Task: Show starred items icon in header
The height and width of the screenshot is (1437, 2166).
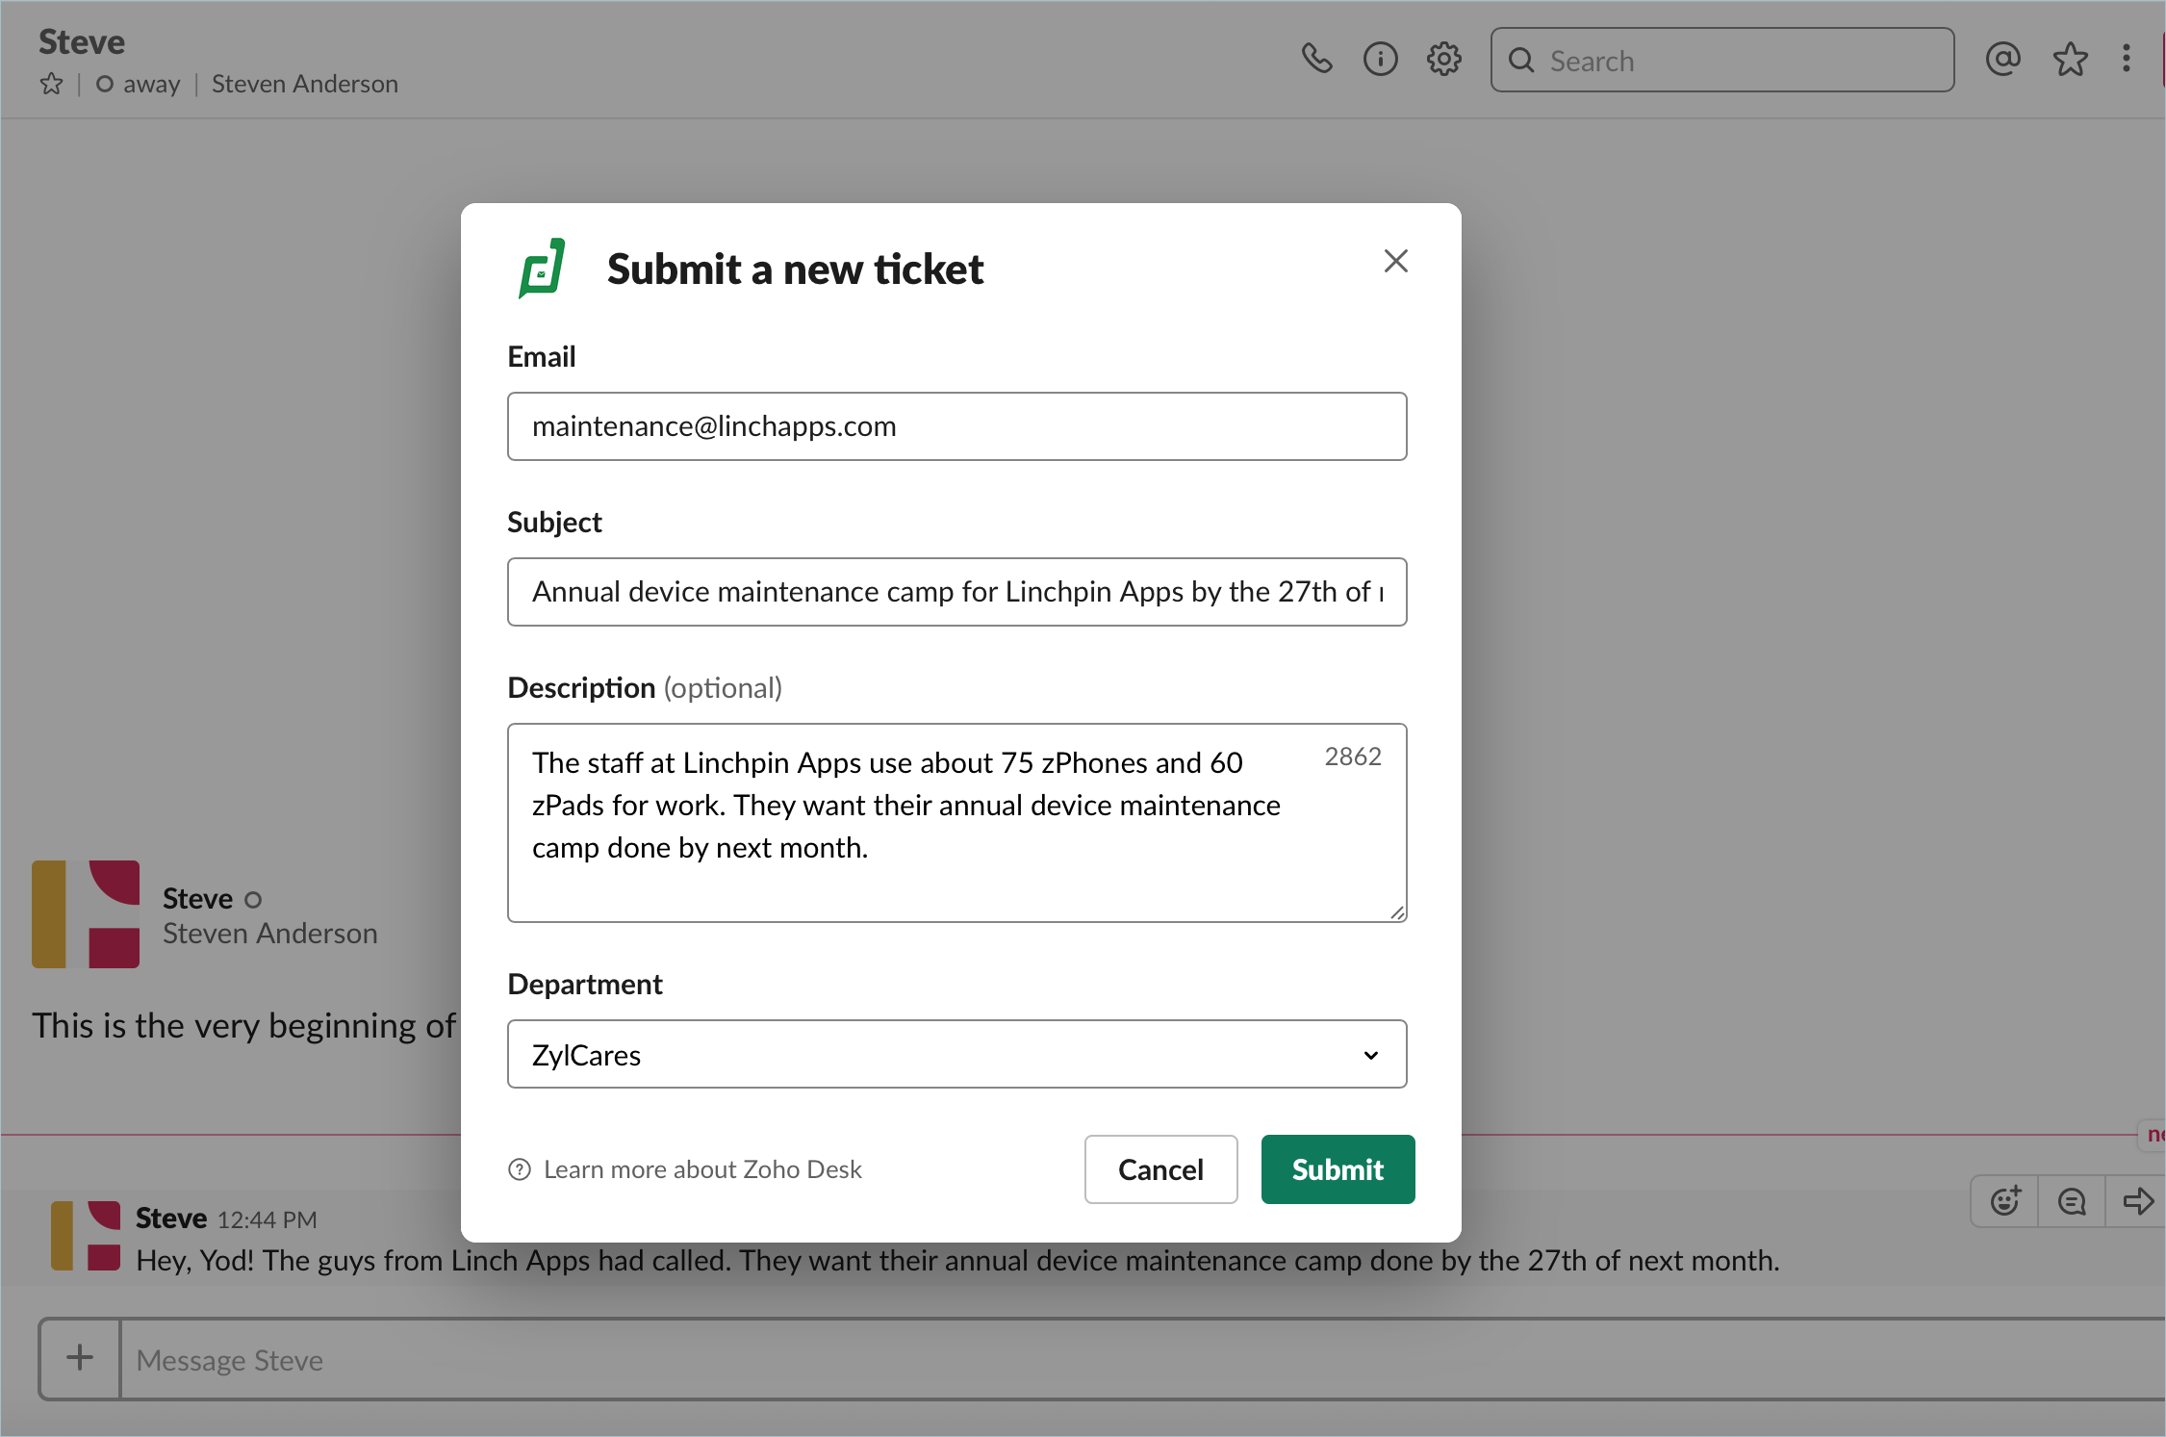Action: pyautogui.click(x=2070, y=60)
